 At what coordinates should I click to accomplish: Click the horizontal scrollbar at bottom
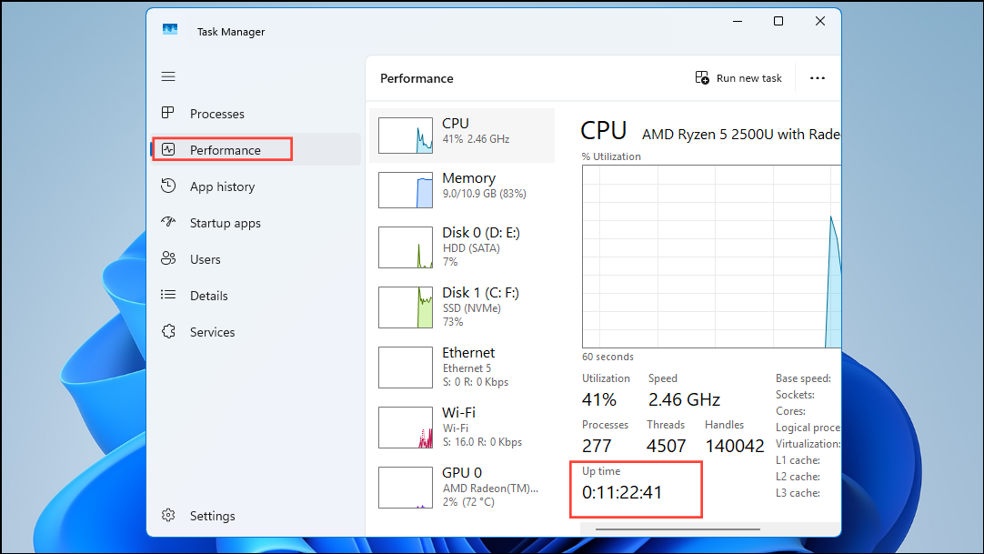[x=678, y=529]
